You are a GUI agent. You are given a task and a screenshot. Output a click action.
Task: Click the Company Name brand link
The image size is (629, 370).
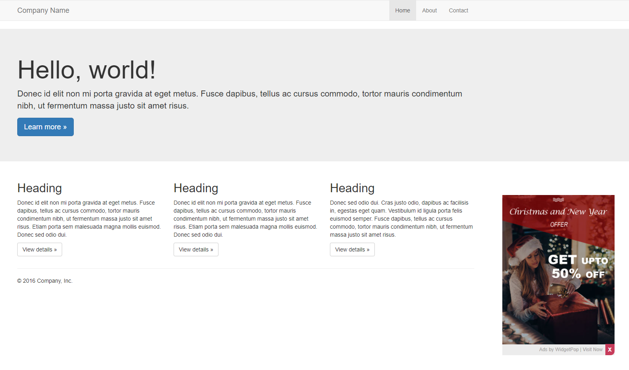(x=43, y=10)
